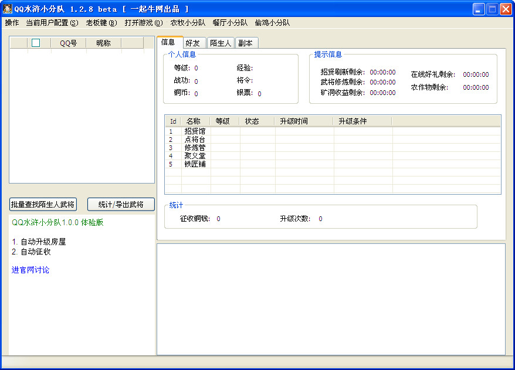Click the '1. 自动升级房屋' line
This screenshot has width=515, height=370.
coord(39,242)
